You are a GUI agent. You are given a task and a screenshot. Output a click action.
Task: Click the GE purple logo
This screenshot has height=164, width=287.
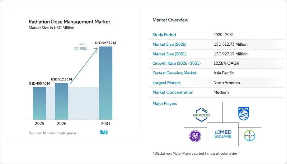195,136
